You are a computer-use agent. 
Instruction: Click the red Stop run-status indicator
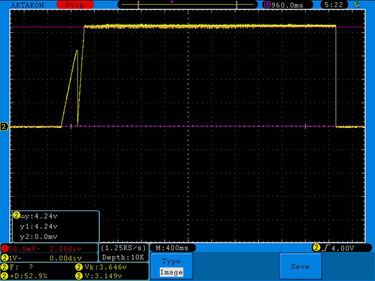coord(75,5)
